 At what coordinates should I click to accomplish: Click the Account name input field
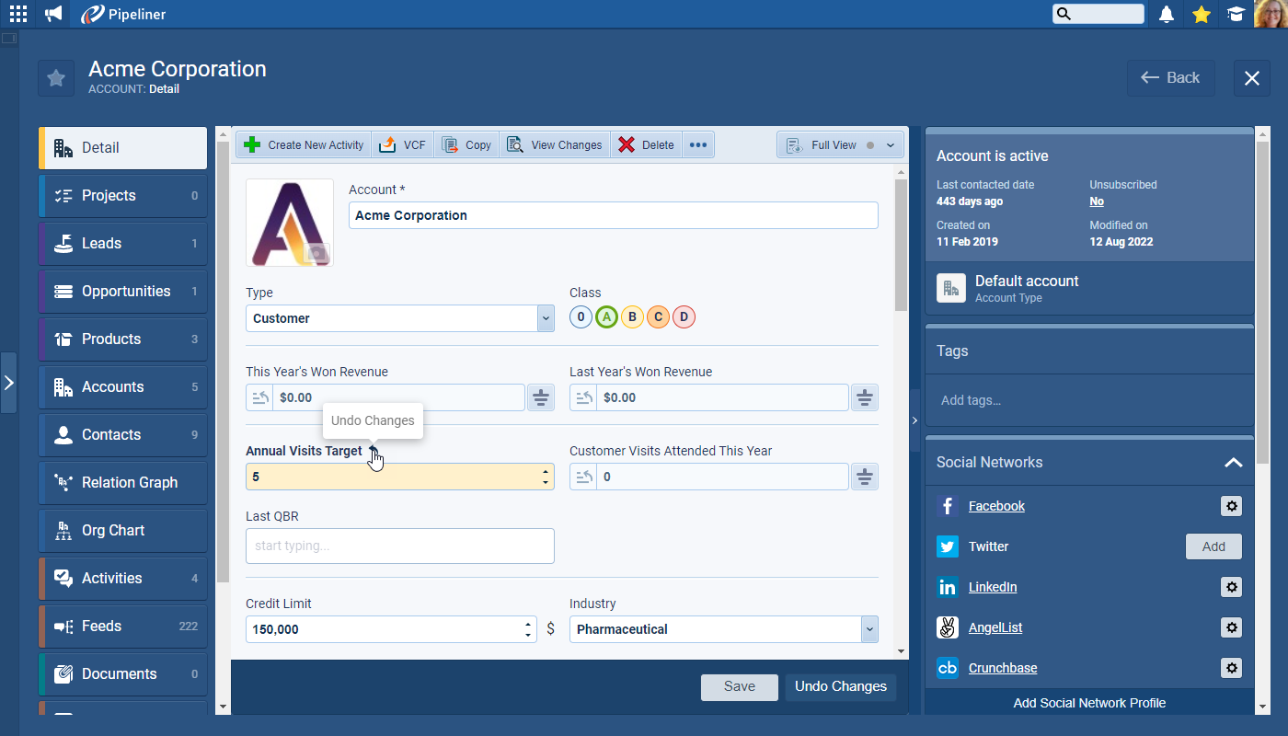click(x=613, y=215)
